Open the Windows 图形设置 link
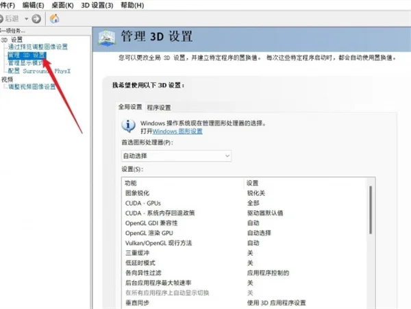Image resolution: width=411 pixels, height=309 pixels. click(x=177, y=131)
